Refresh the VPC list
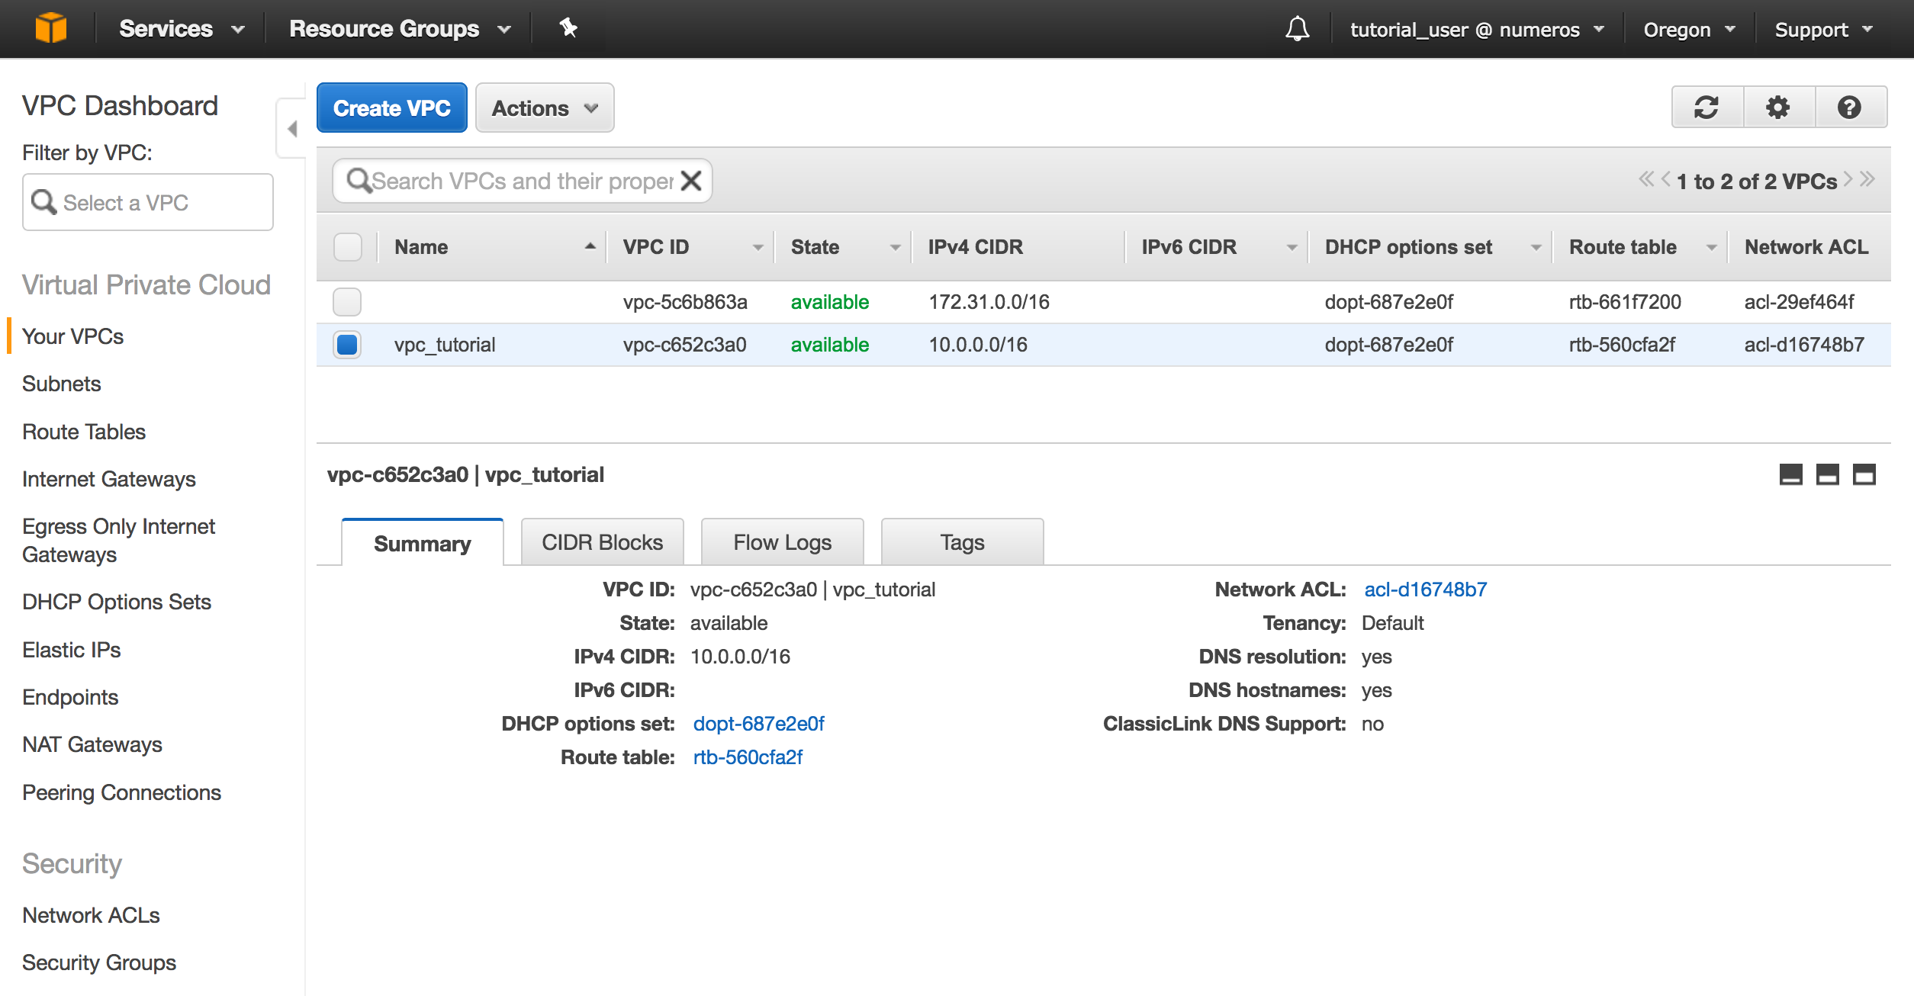Screen dimensions: 1914x996 1707,108
